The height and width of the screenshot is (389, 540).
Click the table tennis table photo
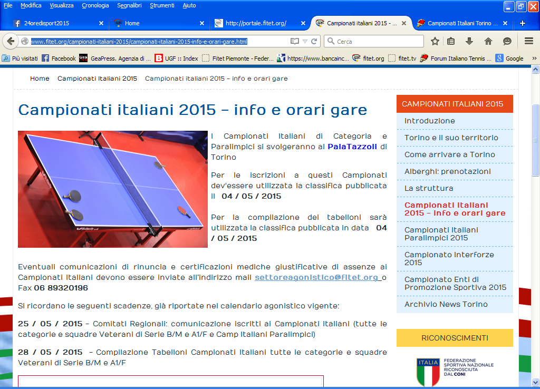113,189
